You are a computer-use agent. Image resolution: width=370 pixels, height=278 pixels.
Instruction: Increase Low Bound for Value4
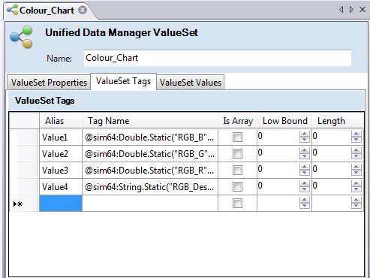pyautogui.click(x=305, y=183)
